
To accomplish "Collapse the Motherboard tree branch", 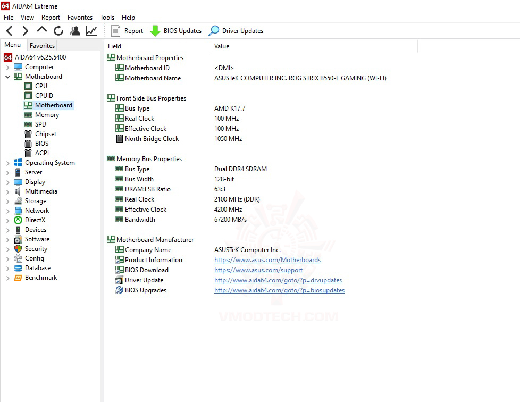I will click(x=7, y=76).
